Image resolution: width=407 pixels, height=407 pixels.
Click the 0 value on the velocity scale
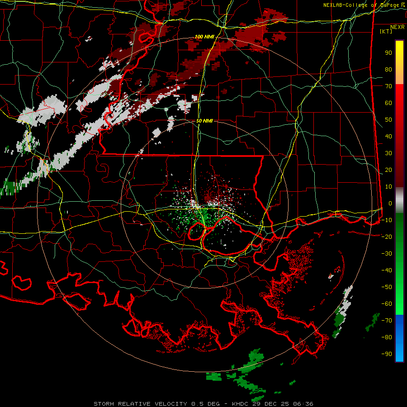[x=390, y=203]
